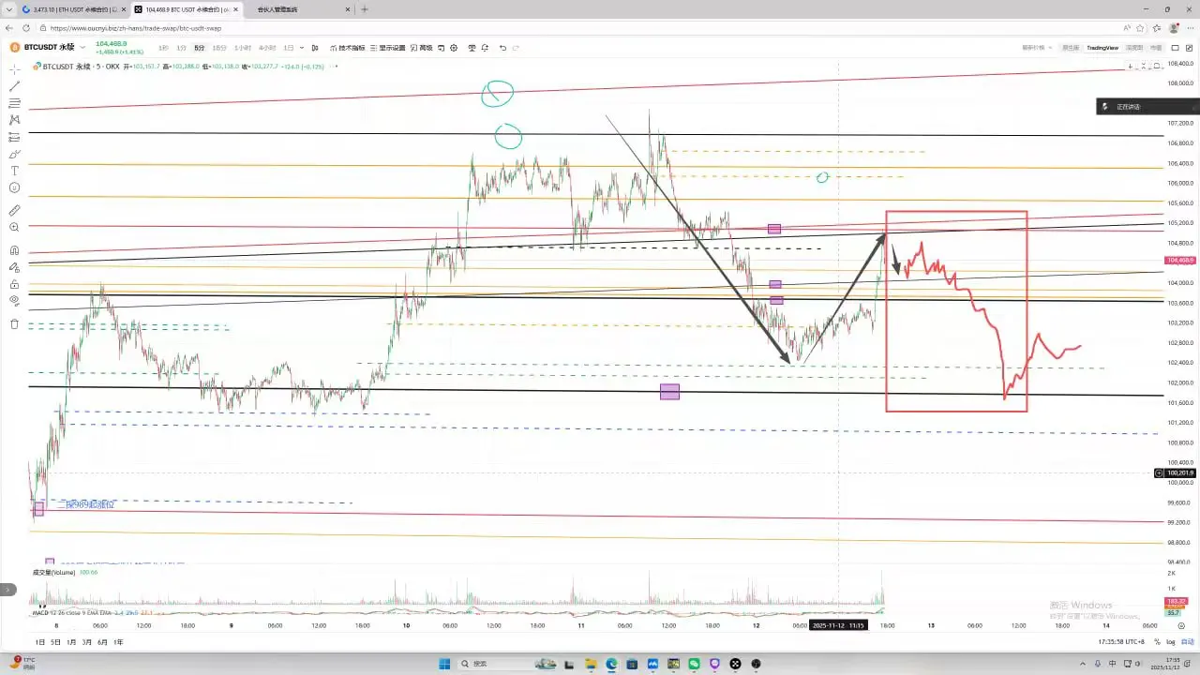Toggle log scale on price axis
Image resolution: width=1200 pixels, height=675 pixels.
point(1170,642)
